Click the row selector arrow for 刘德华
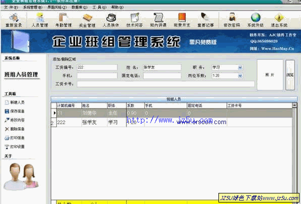 [54, 113]
